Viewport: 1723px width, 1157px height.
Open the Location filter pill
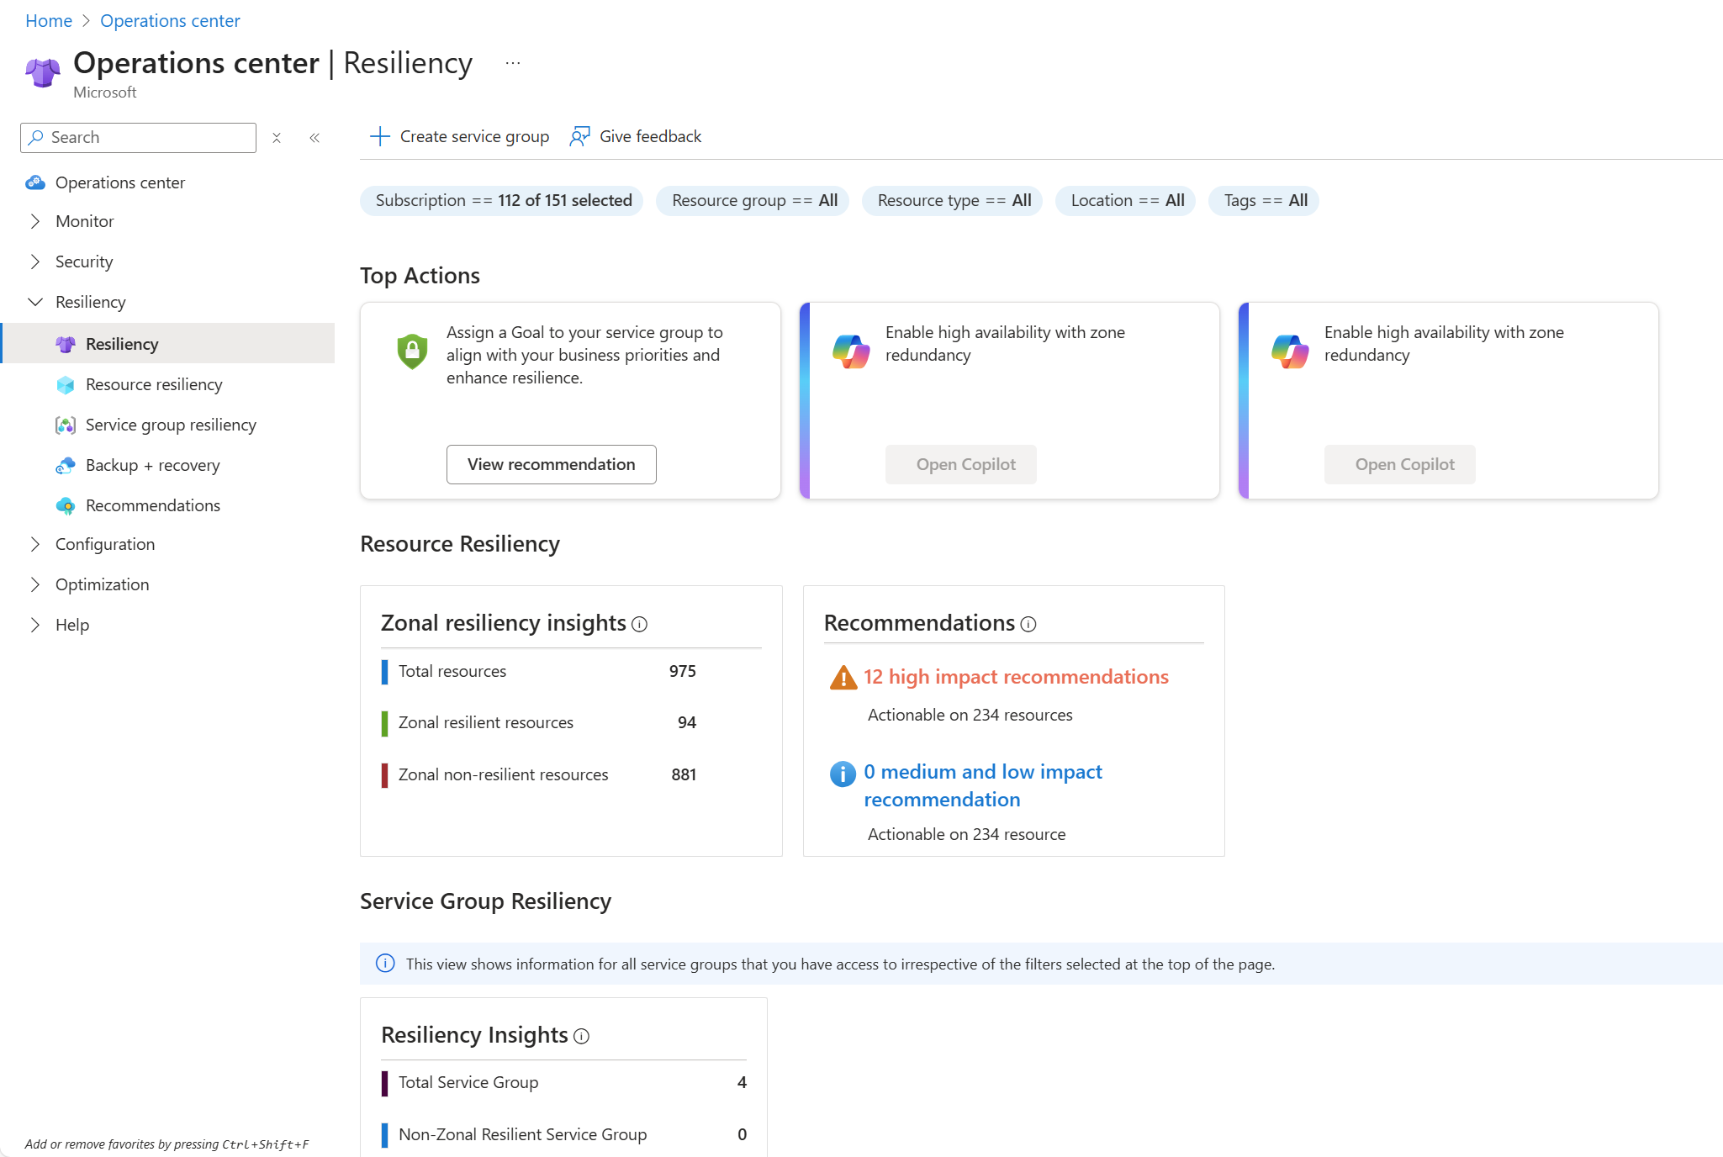tap(1126, 201)
